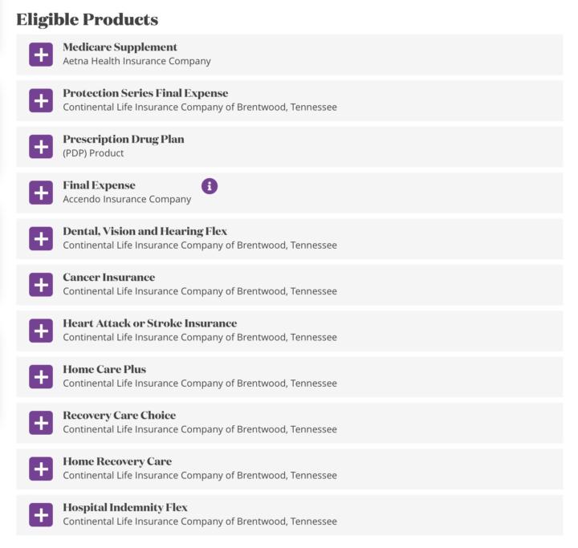
Task: Click the Prescription Drug Plan title text
Action: tap(124, 140)
